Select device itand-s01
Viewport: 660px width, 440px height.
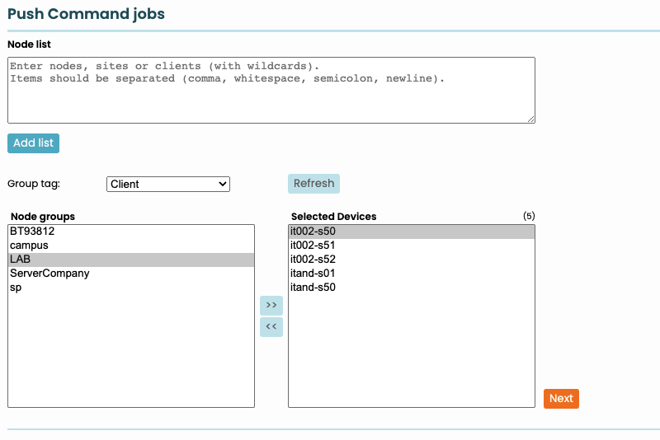(313, 274)
